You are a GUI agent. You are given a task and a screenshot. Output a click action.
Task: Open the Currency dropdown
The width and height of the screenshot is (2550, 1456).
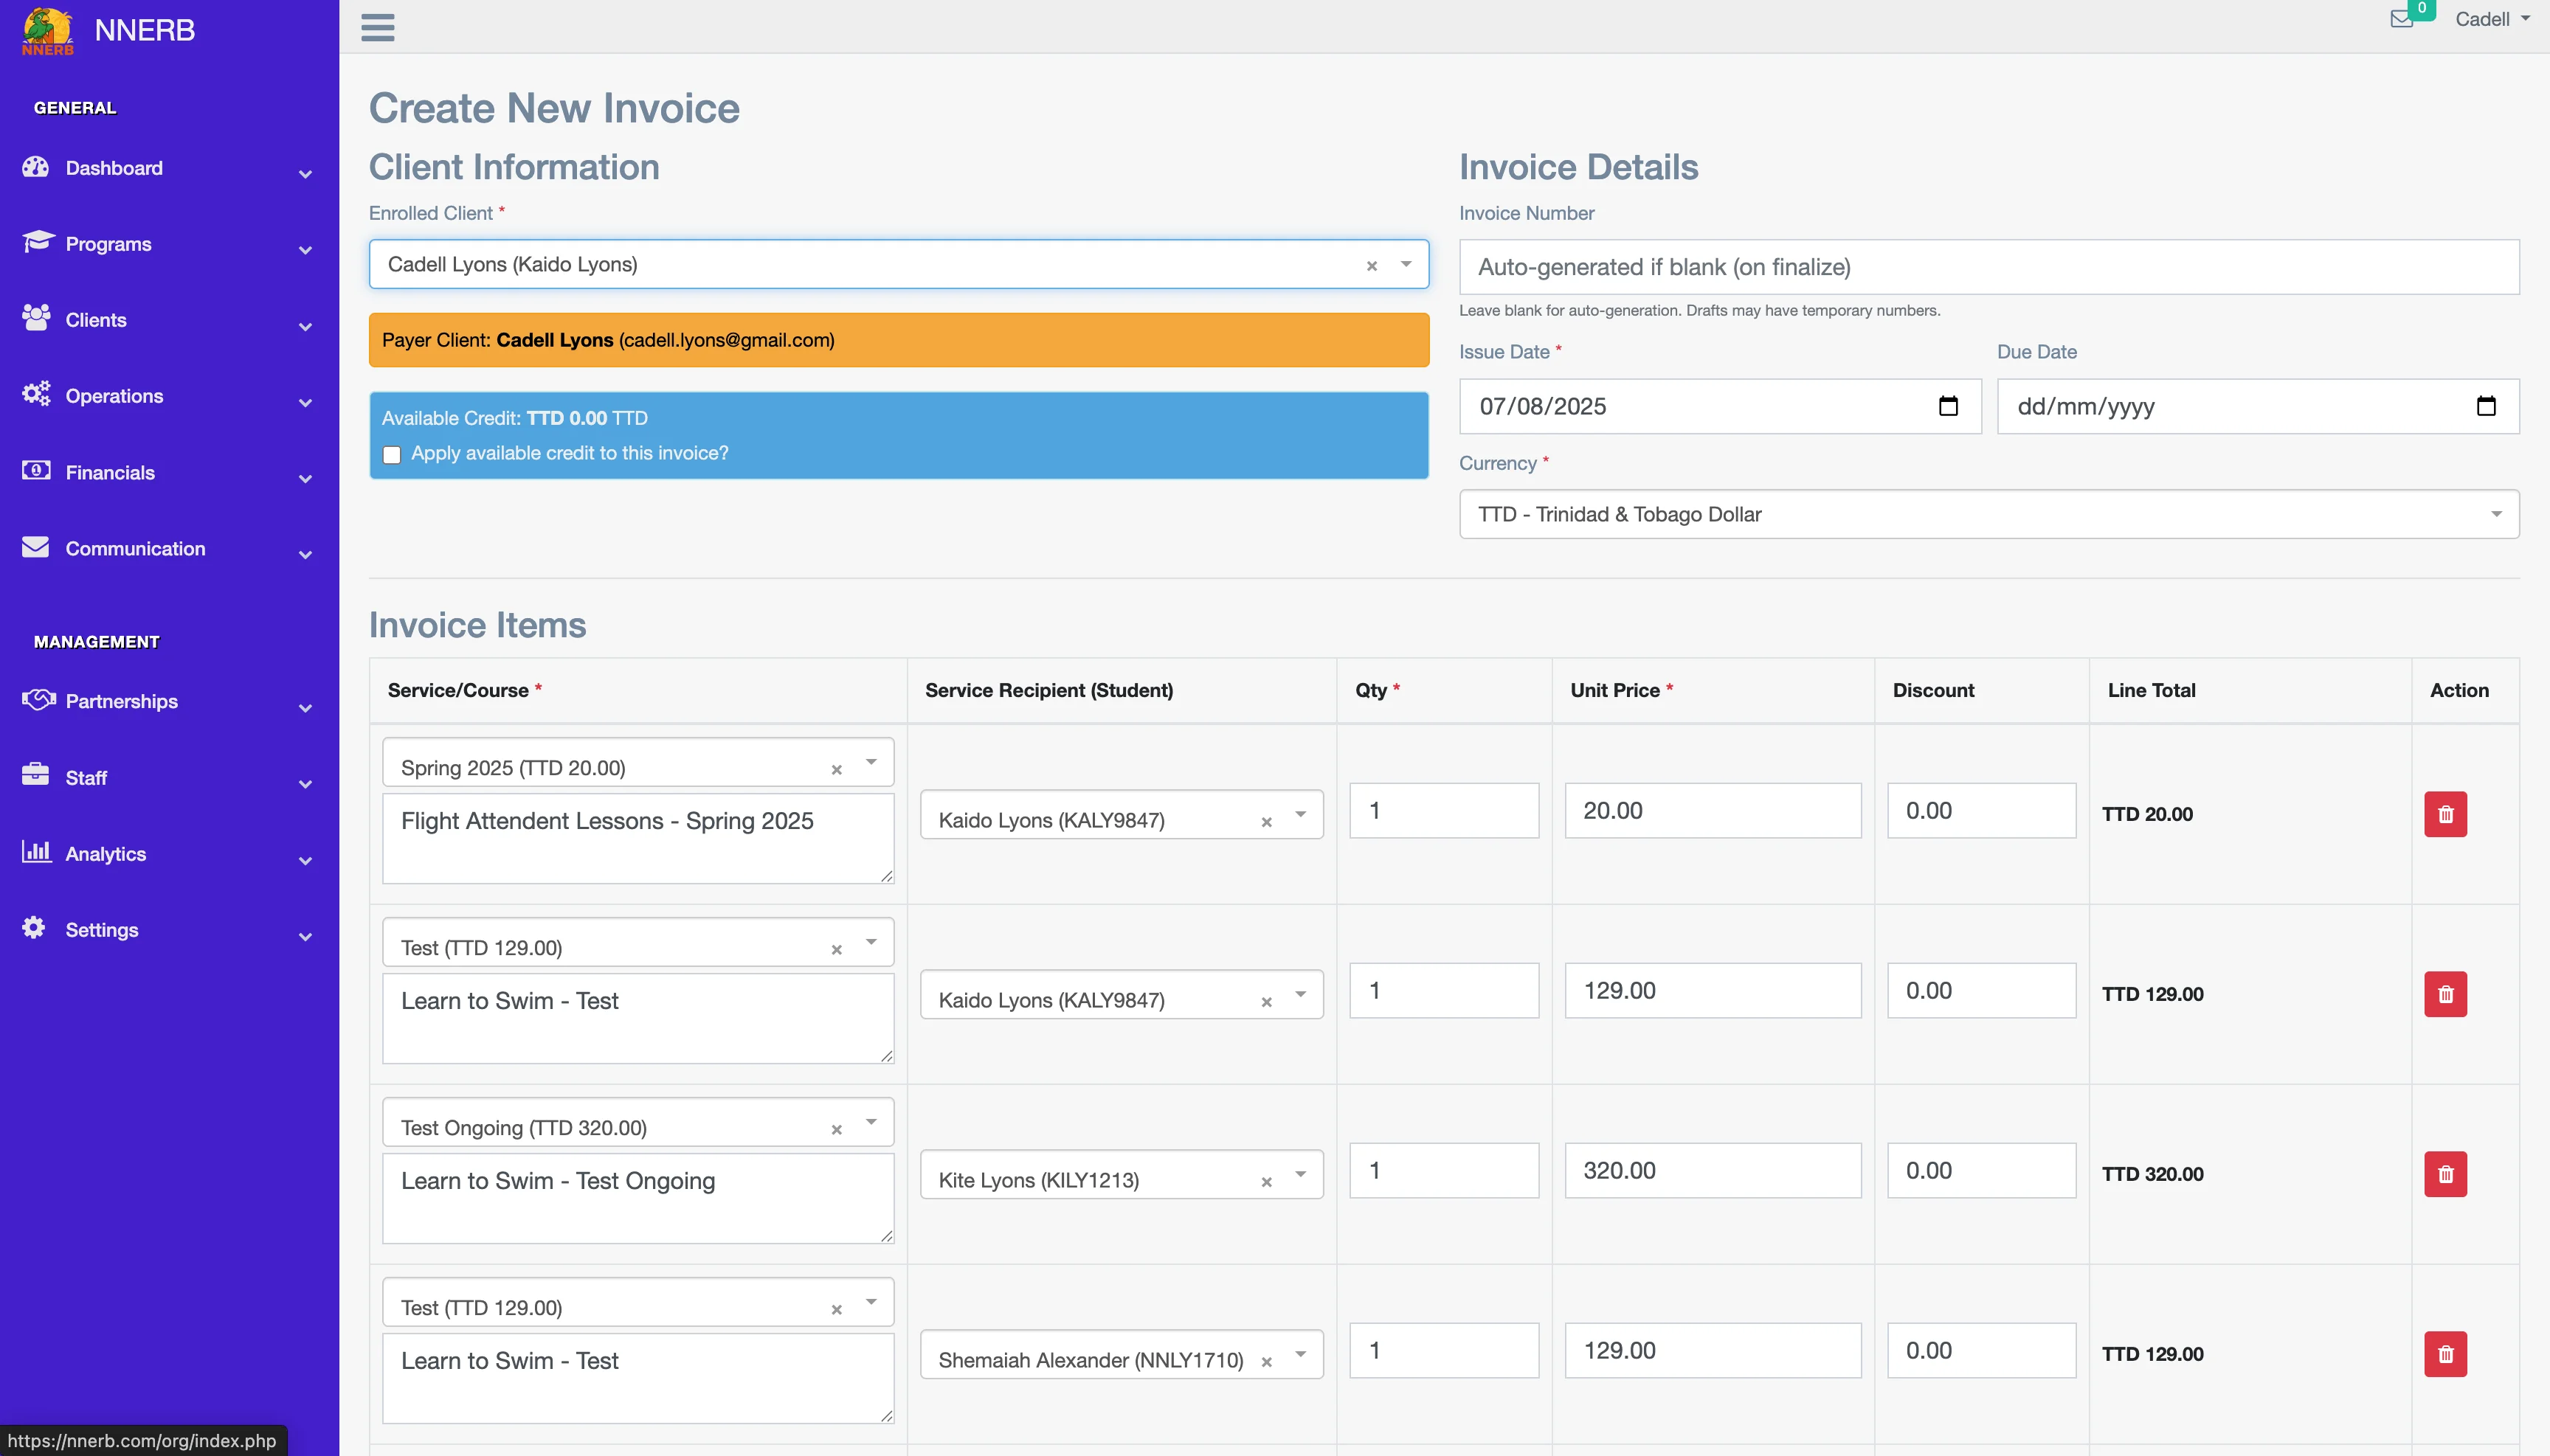click(x=1988, y=514)
